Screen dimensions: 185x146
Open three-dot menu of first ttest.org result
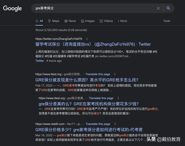pos(115,74)
